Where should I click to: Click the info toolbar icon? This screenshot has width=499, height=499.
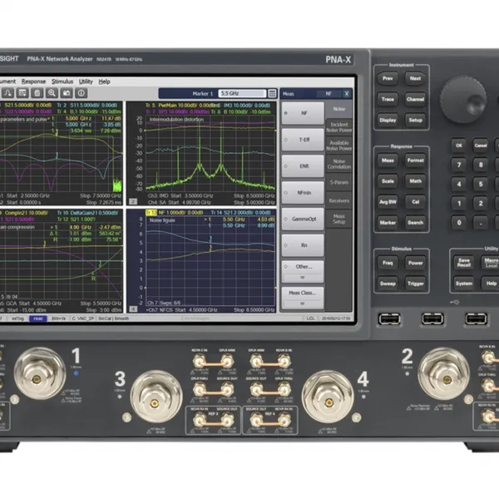pyautogui.click(x=82, y=93)
